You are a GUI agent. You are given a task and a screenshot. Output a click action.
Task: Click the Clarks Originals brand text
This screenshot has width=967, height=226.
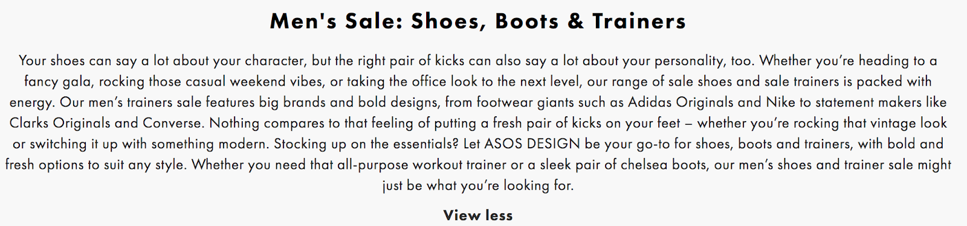pyautogui.click(x=60, y=124)
